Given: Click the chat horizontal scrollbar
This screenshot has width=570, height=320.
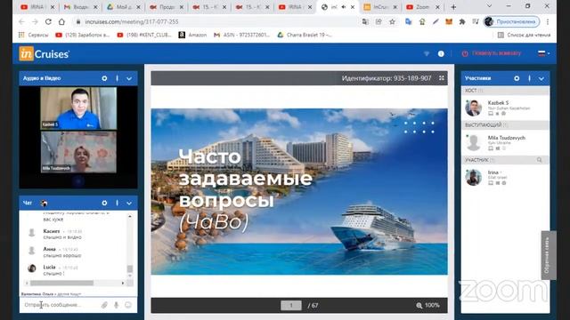Looking at the screenshot, I should [x=61, y=283].
